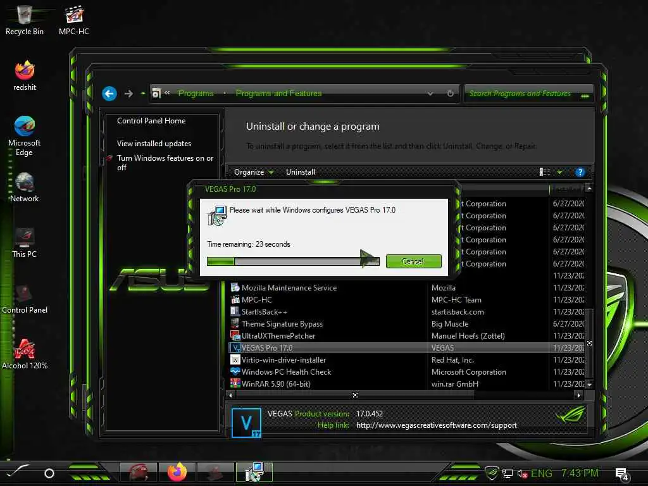
Task: Refresh the Programs and Features view
Action: [451, 94]
